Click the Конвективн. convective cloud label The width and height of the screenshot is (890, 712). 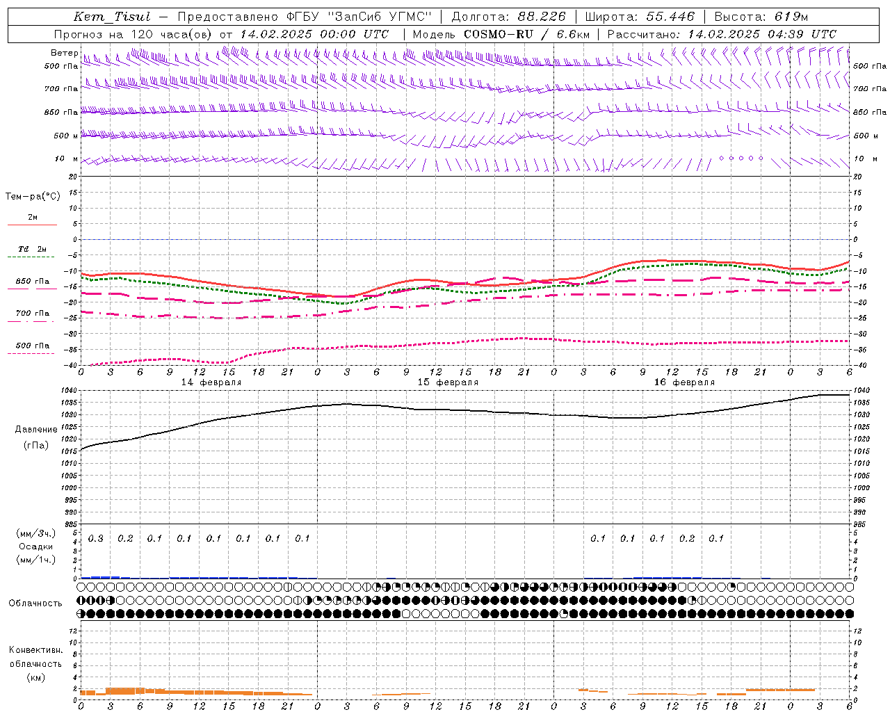click(35, 650)
